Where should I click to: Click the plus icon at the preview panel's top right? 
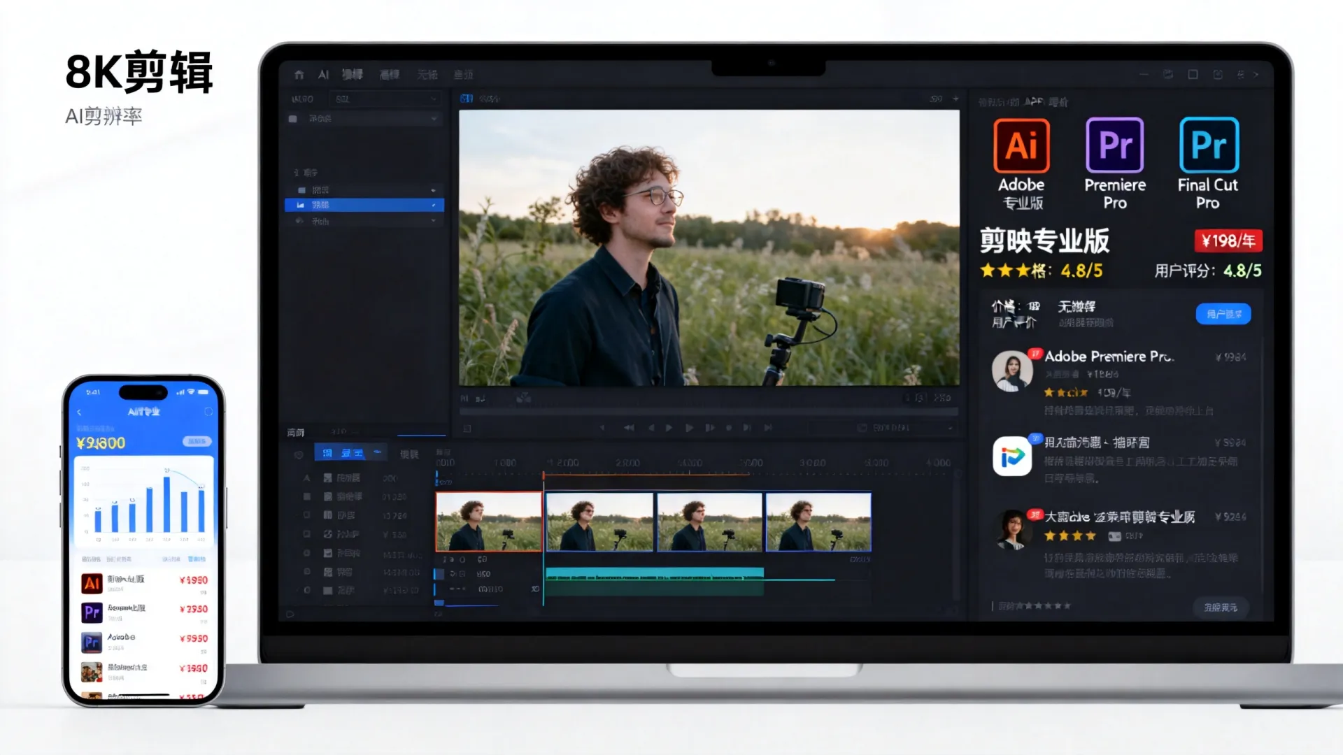coord(955,99)
